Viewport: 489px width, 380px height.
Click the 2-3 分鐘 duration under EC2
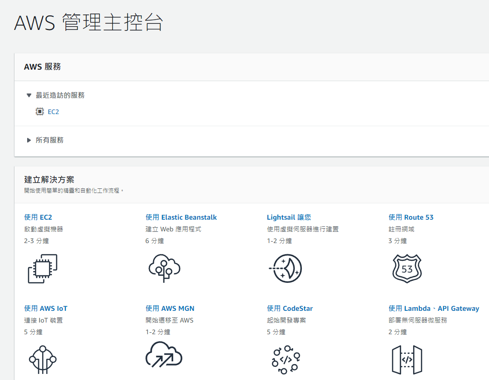tap(36, 241)
